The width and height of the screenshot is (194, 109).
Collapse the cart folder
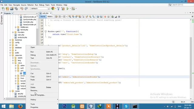pyautogui.click(x=15, y=71)
